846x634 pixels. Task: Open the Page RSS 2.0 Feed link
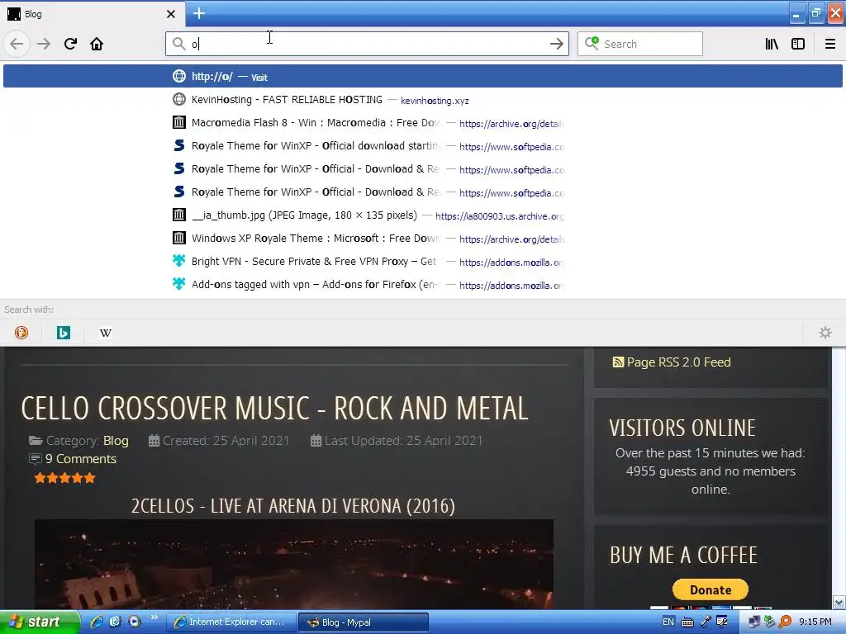click(x=678, y=362)
